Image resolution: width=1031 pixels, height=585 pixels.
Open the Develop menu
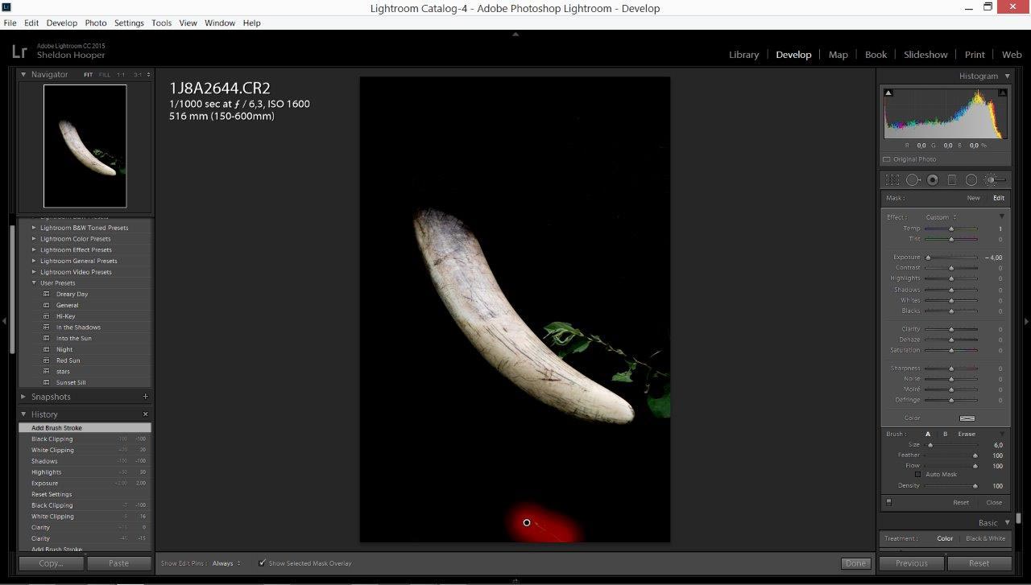(x=62, y=23)
